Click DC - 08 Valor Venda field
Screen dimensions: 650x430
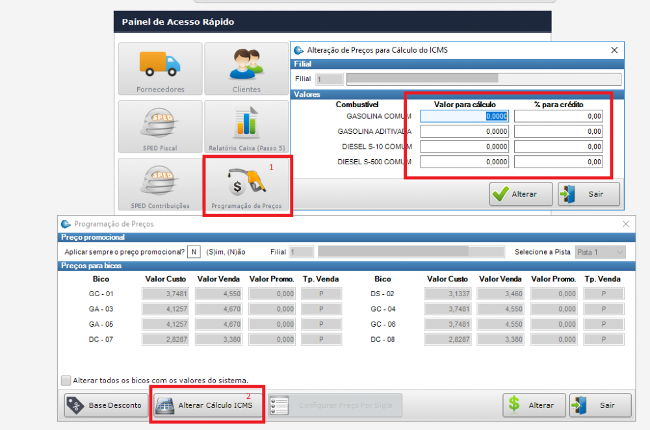(x=500, y=339)
